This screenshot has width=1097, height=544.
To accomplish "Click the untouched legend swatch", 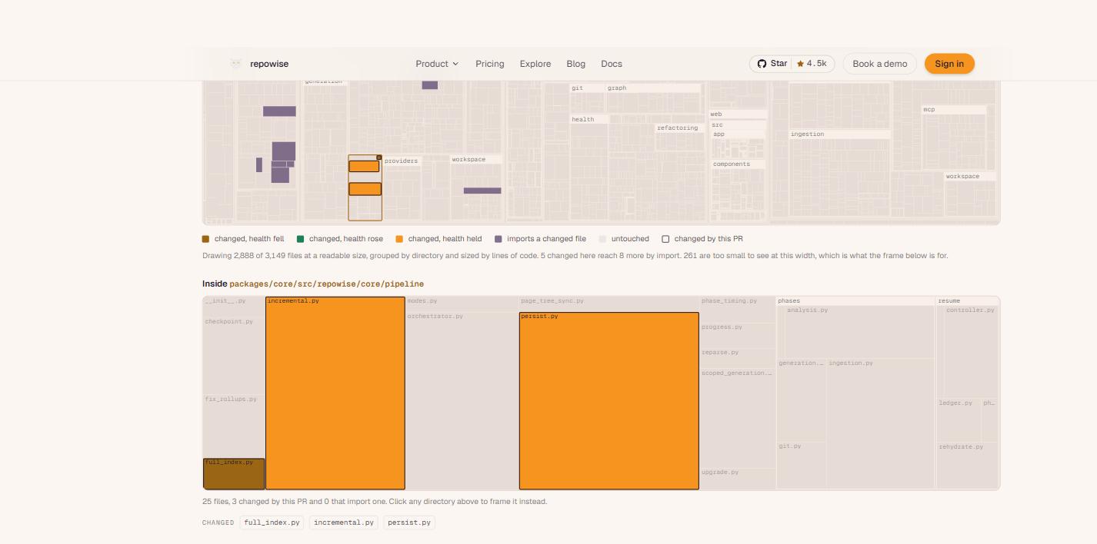I will 603,239.
